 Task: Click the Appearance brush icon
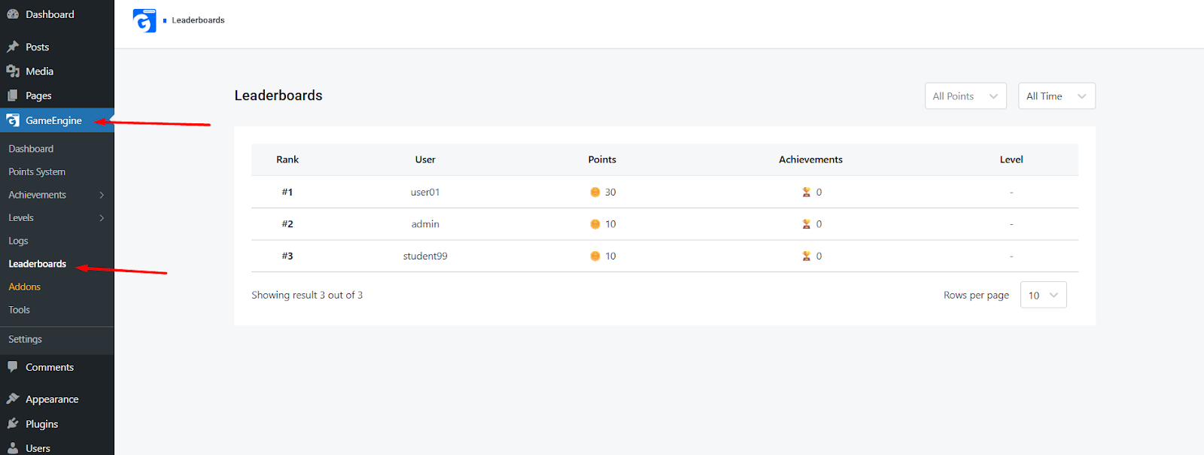[13, 399]
